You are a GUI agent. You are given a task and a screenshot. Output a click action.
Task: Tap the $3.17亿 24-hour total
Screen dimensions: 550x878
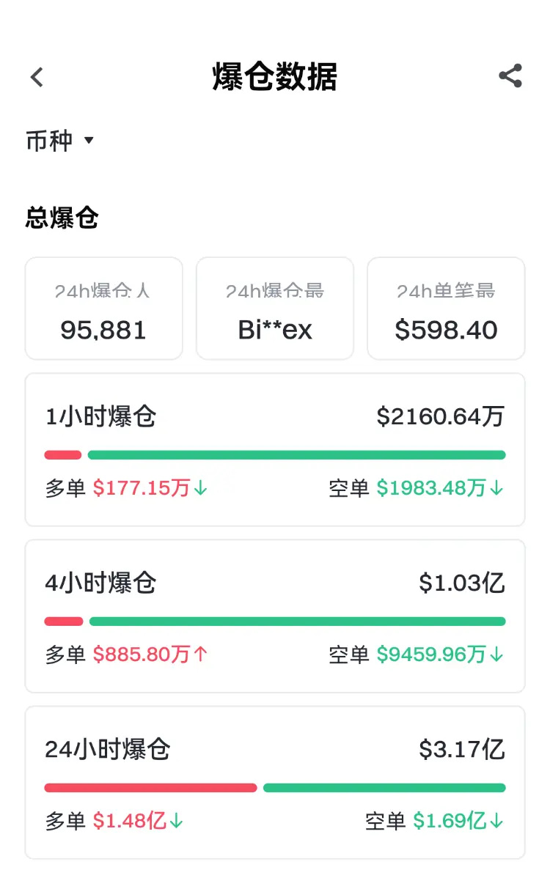[462, 750]
